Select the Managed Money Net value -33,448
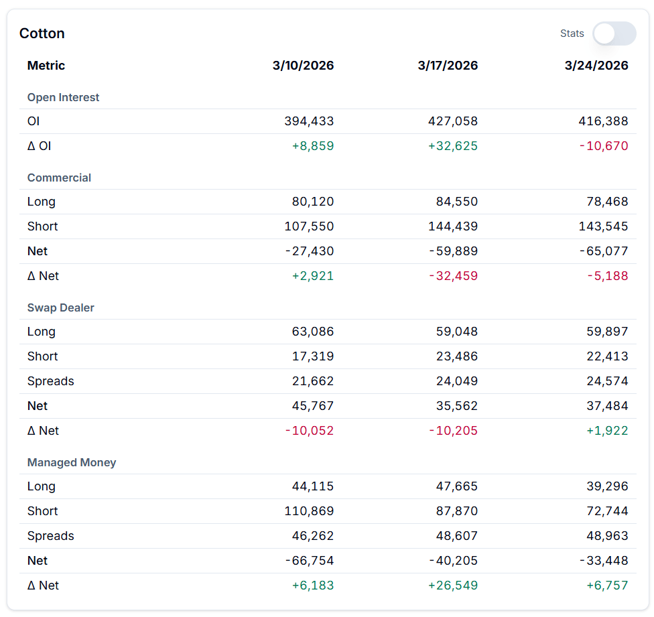The height and width of the screenshot is (617, 654). [x=604, y=561]
